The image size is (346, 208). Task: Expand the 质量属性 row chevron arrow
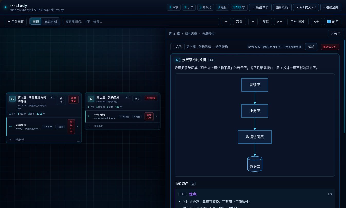point(78,127)
